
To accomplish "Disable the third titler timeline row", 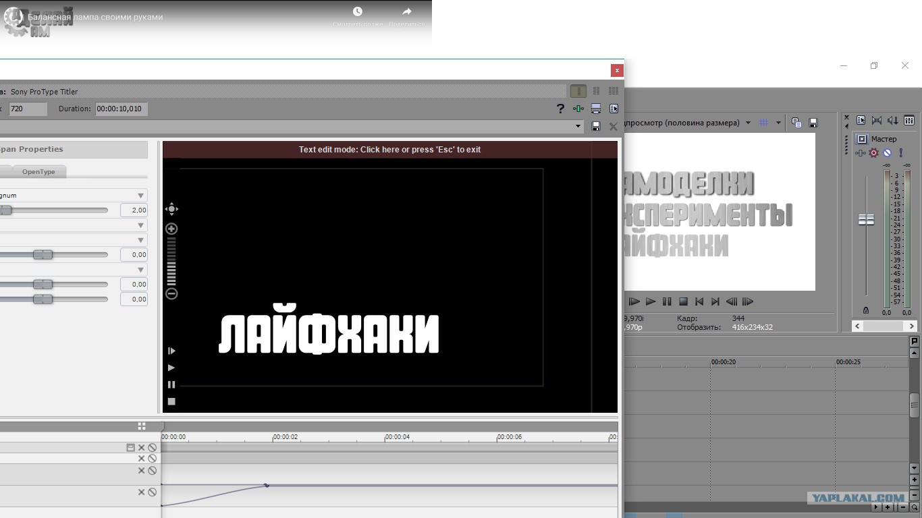I will 153,471.
